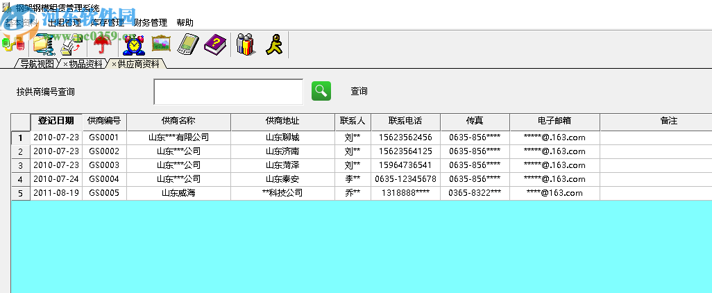
Task: Click fax cell 0365-8322***
Action: 475,193
